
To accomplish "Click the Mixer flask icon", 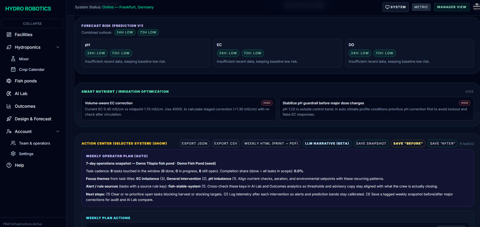I will pyautogui.click(x=13, y=59).
